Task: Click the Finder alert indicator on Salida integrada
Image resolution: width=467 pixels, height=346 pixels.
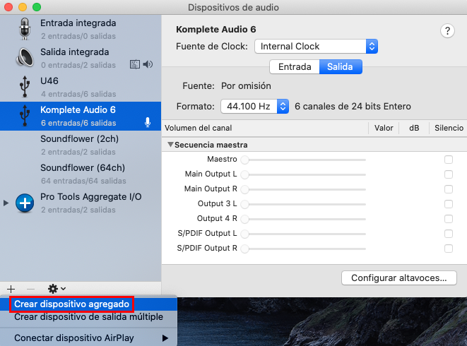Action: [x=135, y=64]
